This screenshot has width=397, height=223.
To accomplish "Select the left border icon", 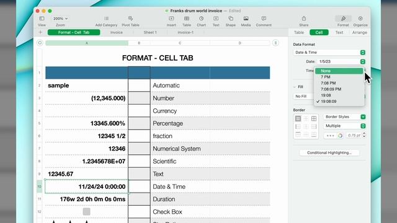I will point(298,126).
